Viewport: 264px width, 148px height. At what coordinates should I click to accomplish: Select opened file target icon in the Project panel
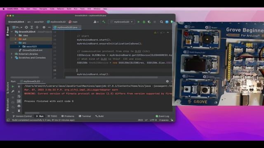(26, 28)
